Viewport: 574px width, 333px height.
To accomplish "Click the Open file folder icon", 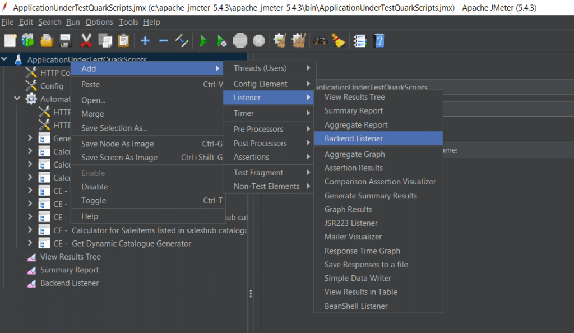I will 47,40.
